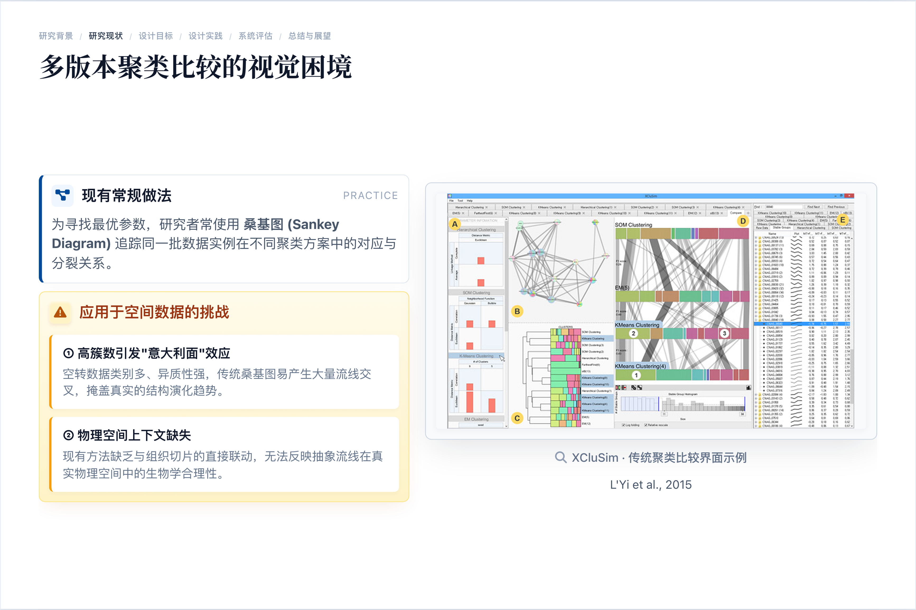
Task: Go to the 设计实践 breadcrumb
Action: [x=205, y=36]
